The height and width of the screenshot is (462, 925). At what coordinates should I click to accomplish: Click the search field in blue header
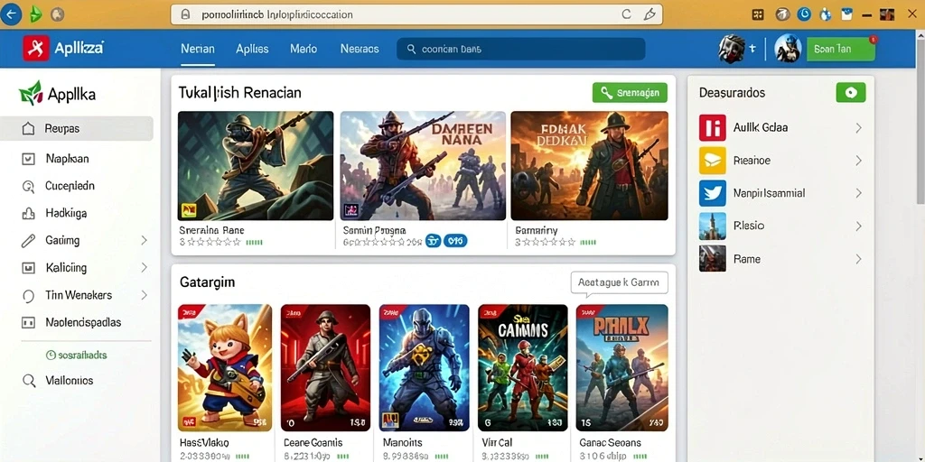(521, 50)
